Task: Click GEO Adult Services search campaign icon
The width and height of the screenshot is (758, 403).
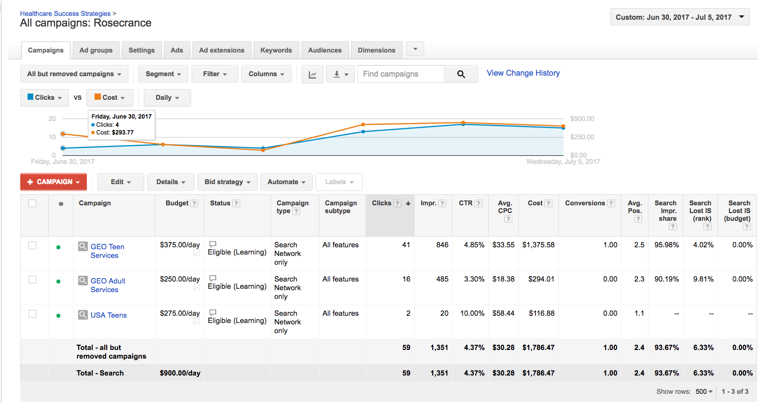Action: coord(83,281)
